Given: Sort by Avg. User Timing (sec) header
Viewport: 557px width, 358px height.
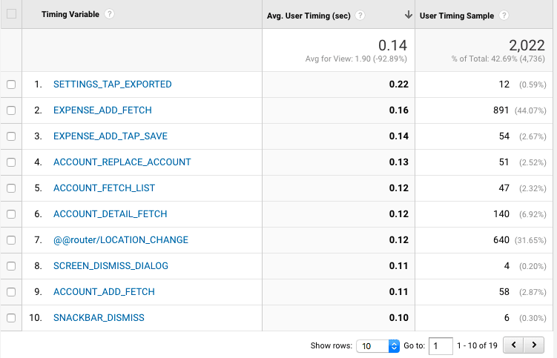Looking at the screenshot, I should click(309, 16).
